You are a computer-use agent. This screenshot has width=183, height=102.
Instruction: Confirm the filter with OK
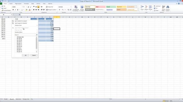tap(25, 56)
